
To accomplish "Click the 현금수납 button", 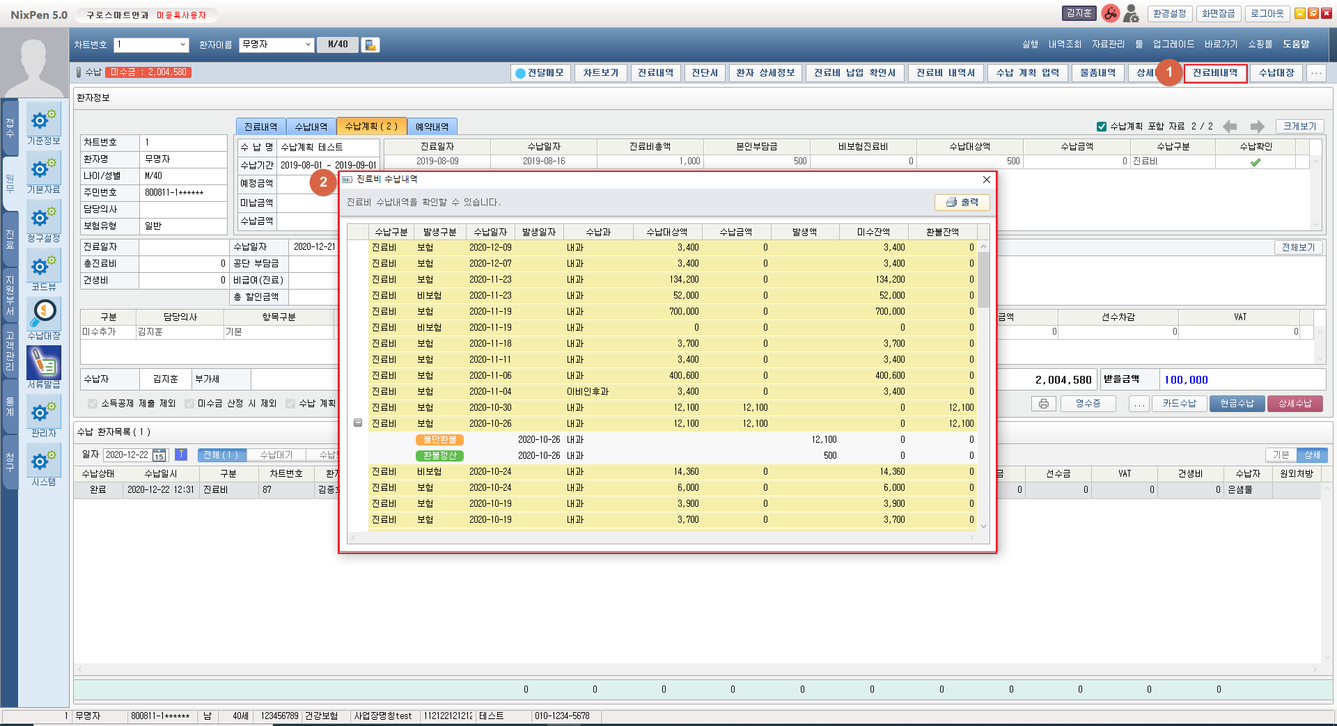I will pos(1237,404).
